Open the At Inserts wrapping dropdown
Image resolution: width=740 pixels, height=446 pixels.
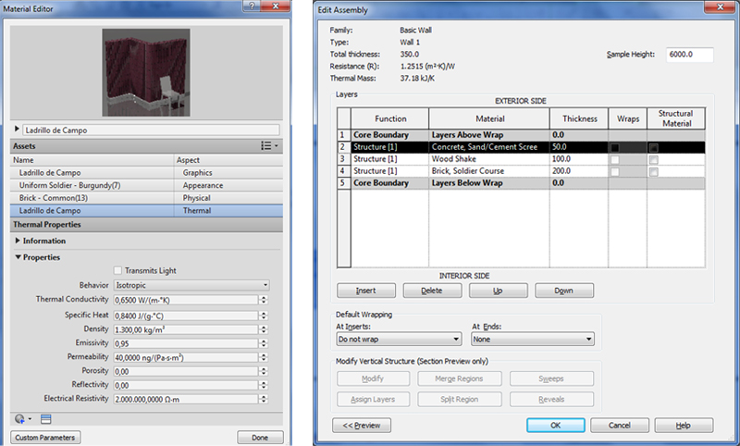pyautogui.click(x=399, y=339)
